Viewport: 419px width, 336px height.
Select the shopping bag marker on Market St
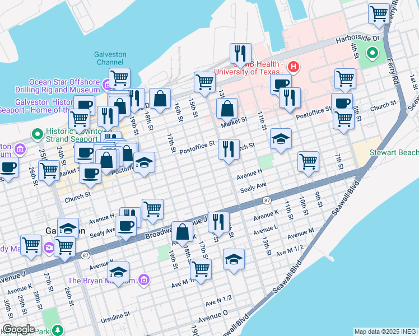click(x=227, y=109)
